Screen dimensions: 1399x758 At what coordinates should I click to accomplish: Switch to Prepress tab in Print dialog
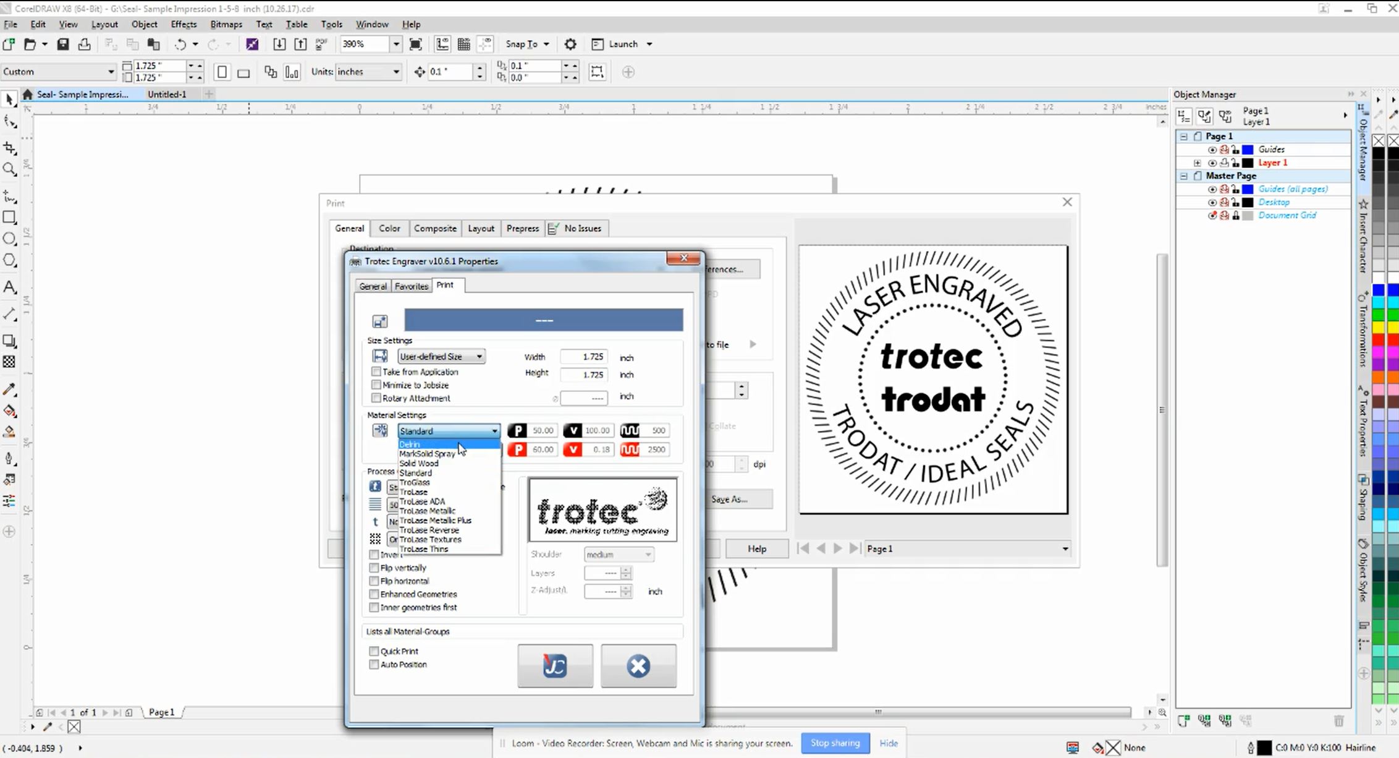click(x=522, y=228)
